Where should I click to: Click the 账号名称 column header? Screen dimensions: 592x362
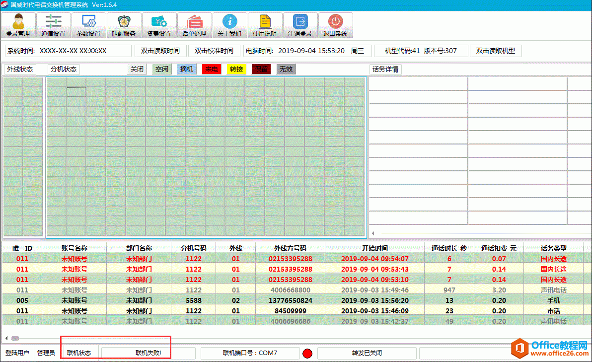pos(74,248)
